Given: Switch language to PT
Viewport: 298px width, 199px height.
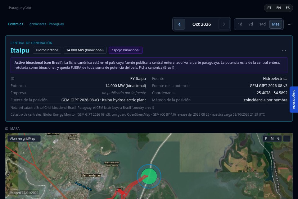Looking at the screenshot, I should [x=269, y=8].
